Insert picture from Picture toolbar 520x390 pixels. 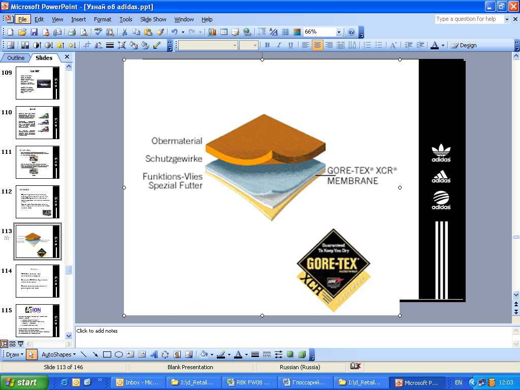(x=11, y=45)
